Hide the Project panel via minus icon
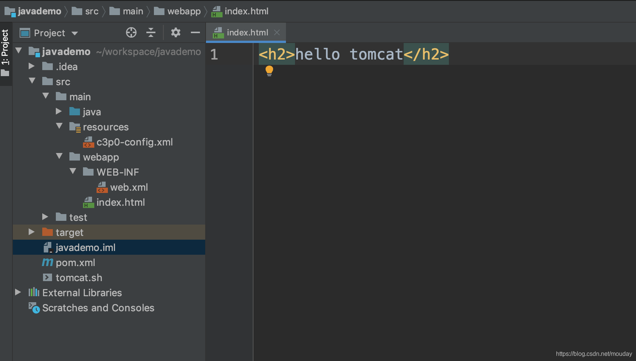Screen dimensions: 636x361 click(195, 33)
